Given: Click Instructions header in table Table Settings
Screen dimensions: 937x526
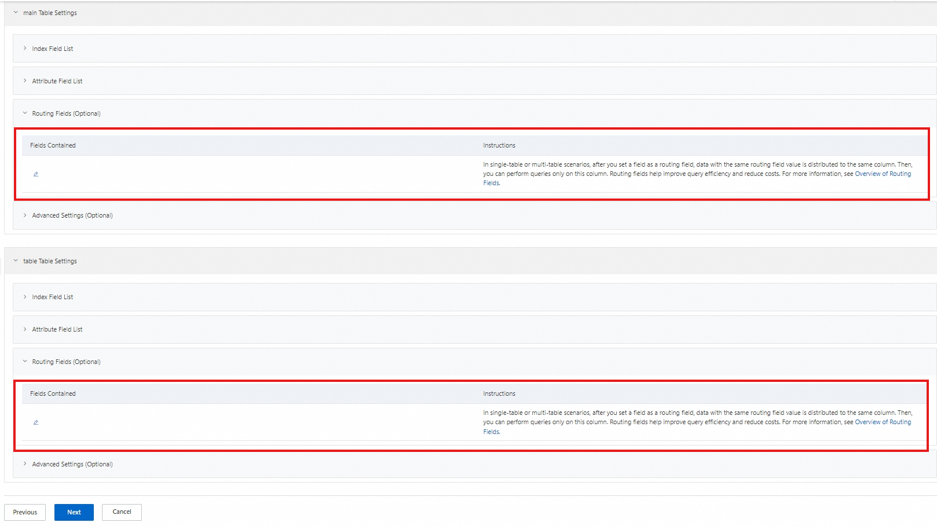Looking at the screenshot, I should pyautogui.click(x=499, y=393).
